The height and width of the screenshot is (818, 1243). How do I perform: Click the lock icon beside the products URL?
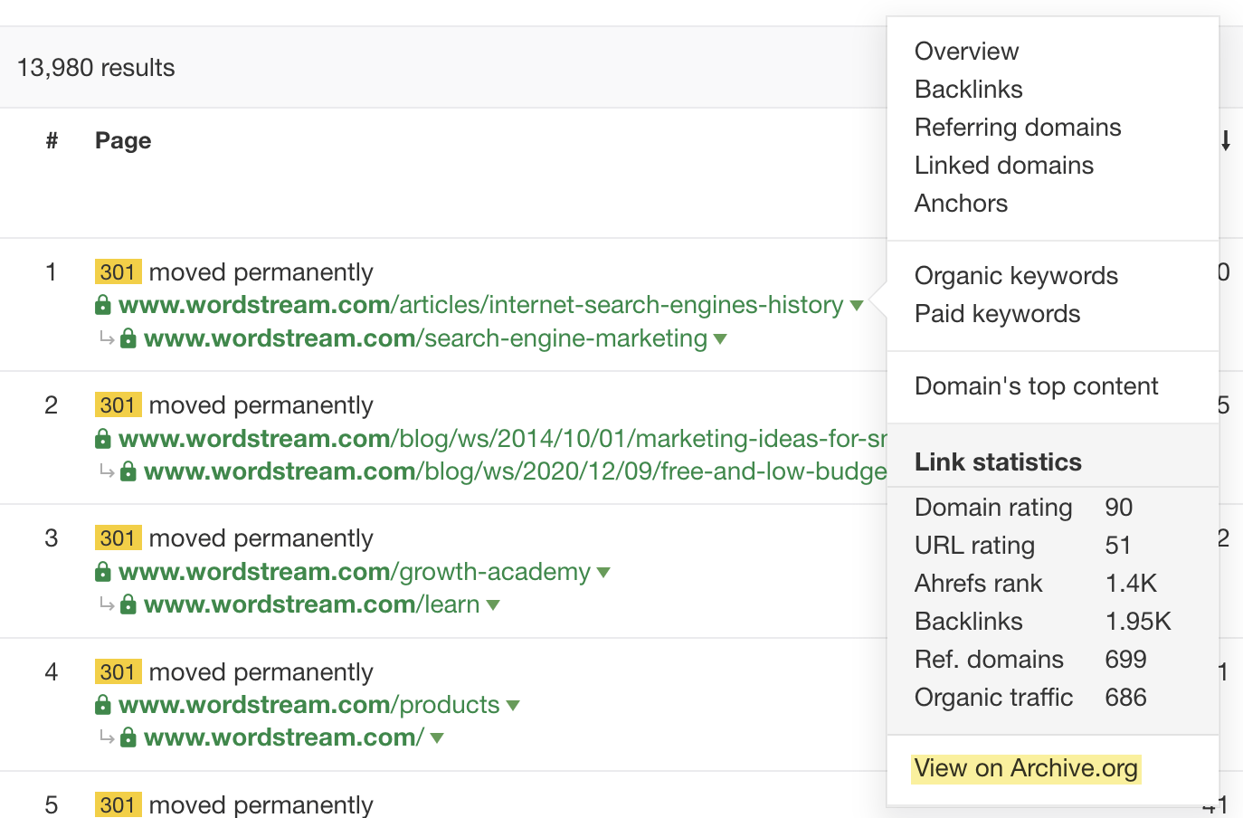[103, 706]
